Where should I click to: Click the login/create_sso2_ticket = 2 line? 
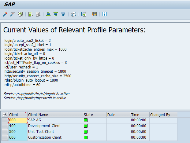tap(28, 41)
